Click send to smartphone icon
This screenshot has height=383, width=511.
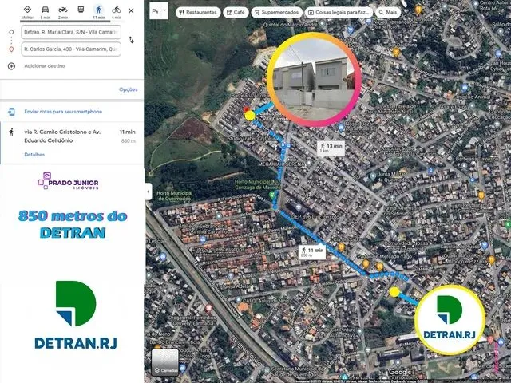[11, 112]
